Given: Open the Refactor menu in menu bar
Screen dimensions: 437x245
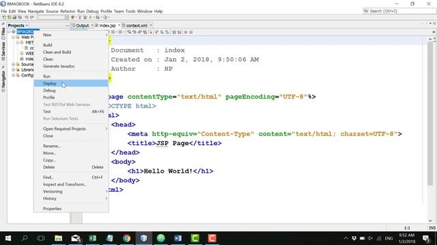Looking at the screenshot, I should (68, 11).
